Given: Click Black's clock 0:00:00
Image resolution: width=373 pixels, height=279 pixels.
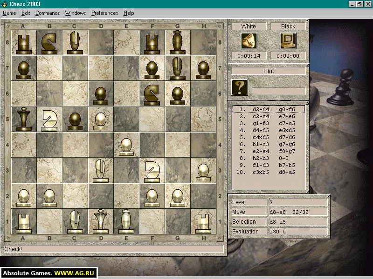Looking at the screenshot, I should coord(288,56).
